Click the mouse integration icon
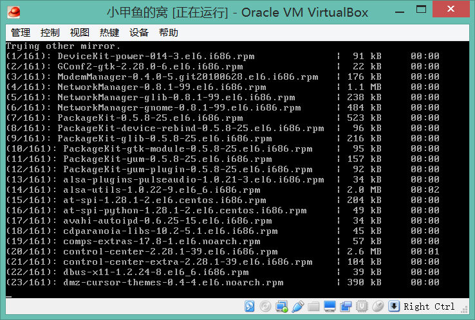Image resolution: width=475 pixels, height=320 pixels. coord(378,307)
